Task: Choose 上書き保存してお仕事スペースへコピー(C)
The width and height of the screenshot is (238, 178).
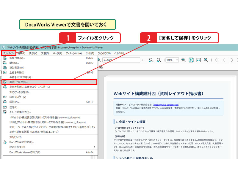Action: pos(49,87)
